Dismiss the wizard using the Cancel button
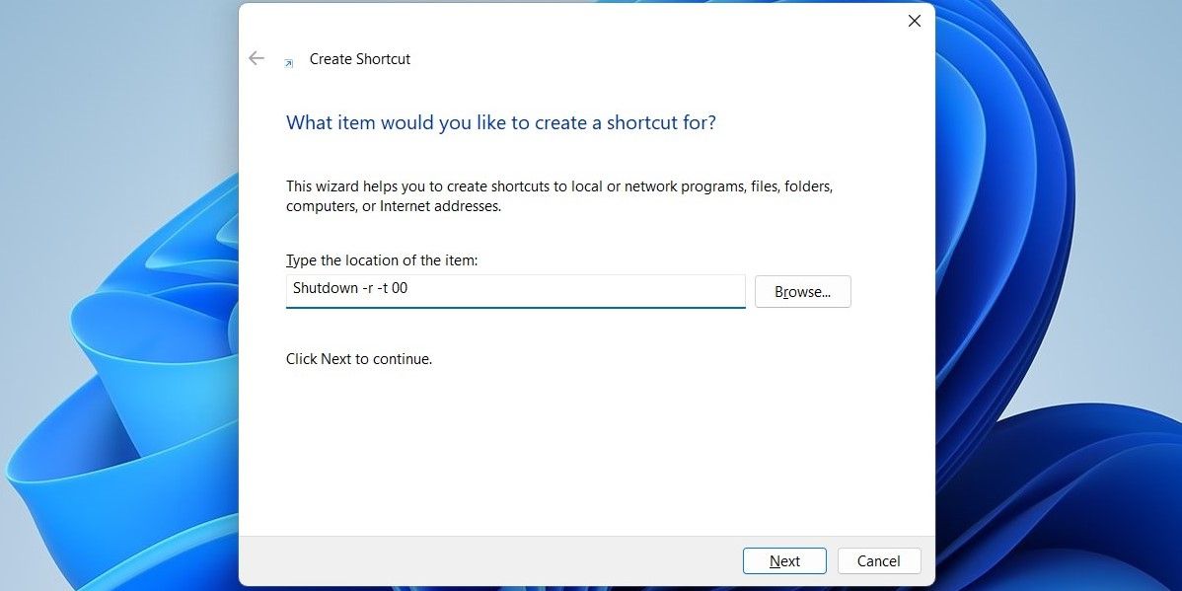 click(x=878, y=560)
